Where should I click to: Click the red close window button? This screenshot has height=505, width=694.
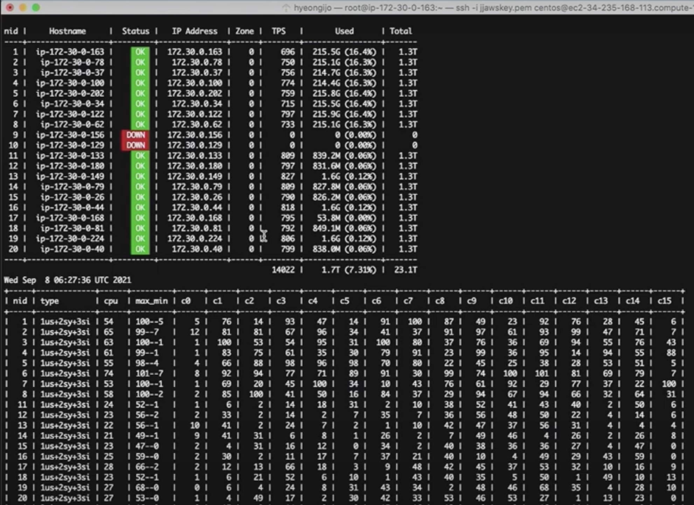[10, 7]
